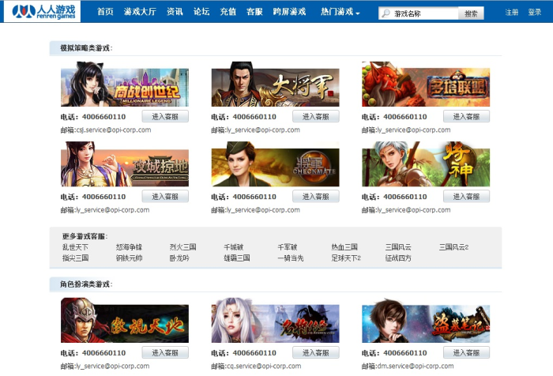Open the 一骑当先 support link
The image size is (553, 376).
tap(291, 258)
